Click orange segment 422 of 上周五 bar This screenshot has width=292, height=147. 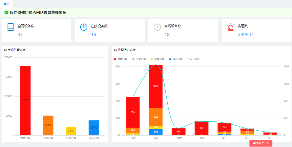pos(156,117)
